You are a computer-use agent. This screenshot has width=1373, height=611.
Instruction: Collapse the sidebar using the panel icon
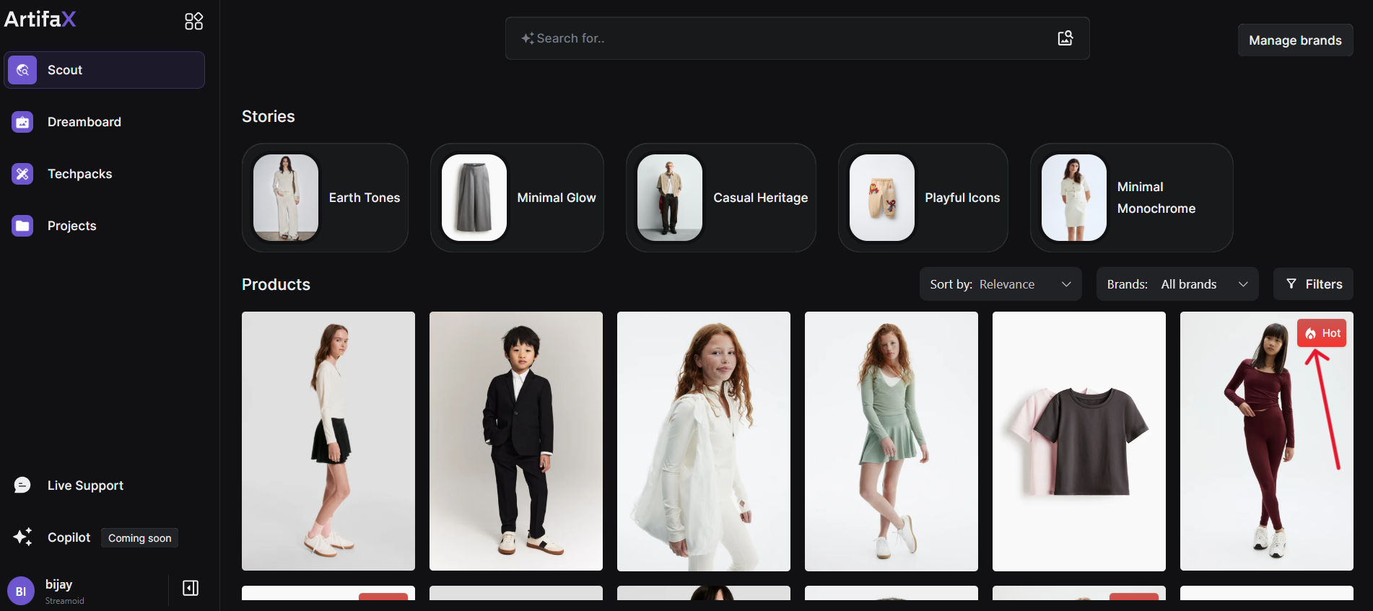coord(191,588)
